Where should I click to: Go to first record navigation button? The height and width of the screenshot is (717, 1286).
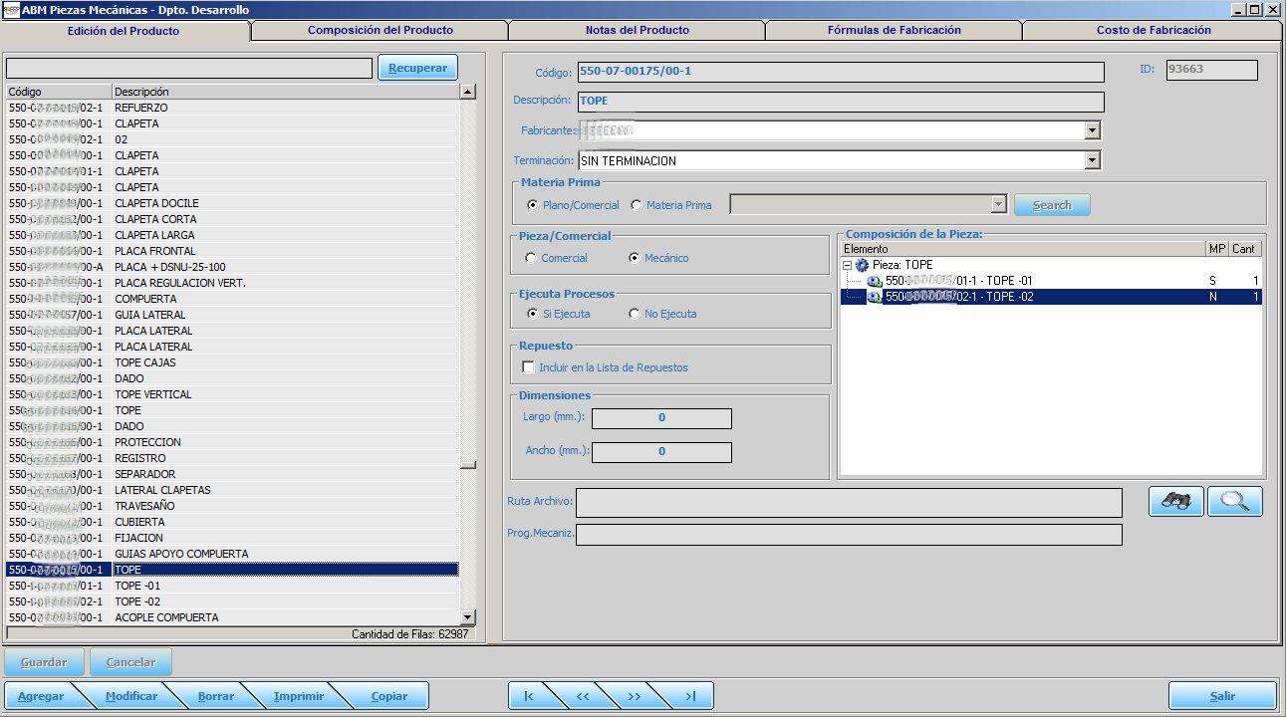pos(528,696)
